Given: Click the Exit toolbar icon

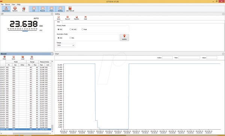Looking at the screenshot, I should tap(24, 9).
